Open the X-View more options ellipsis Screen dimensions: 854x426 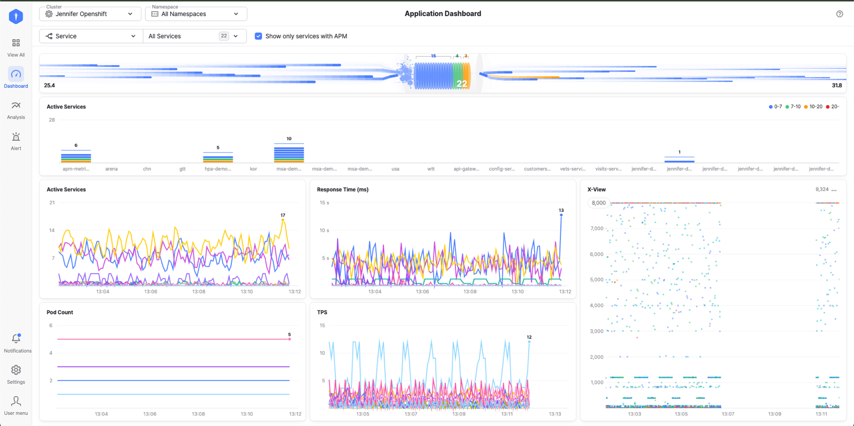[x=834, y=190]
